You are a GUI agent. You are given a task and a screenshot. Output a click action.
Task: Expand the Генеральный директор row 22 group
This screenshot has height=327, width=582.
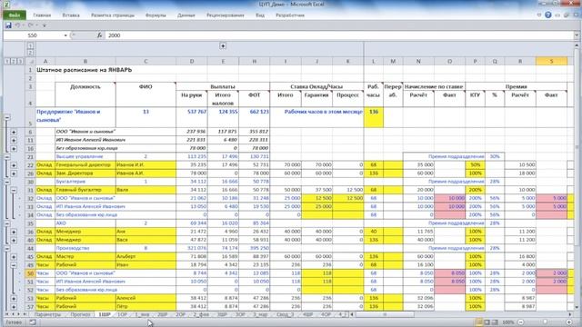14,165
